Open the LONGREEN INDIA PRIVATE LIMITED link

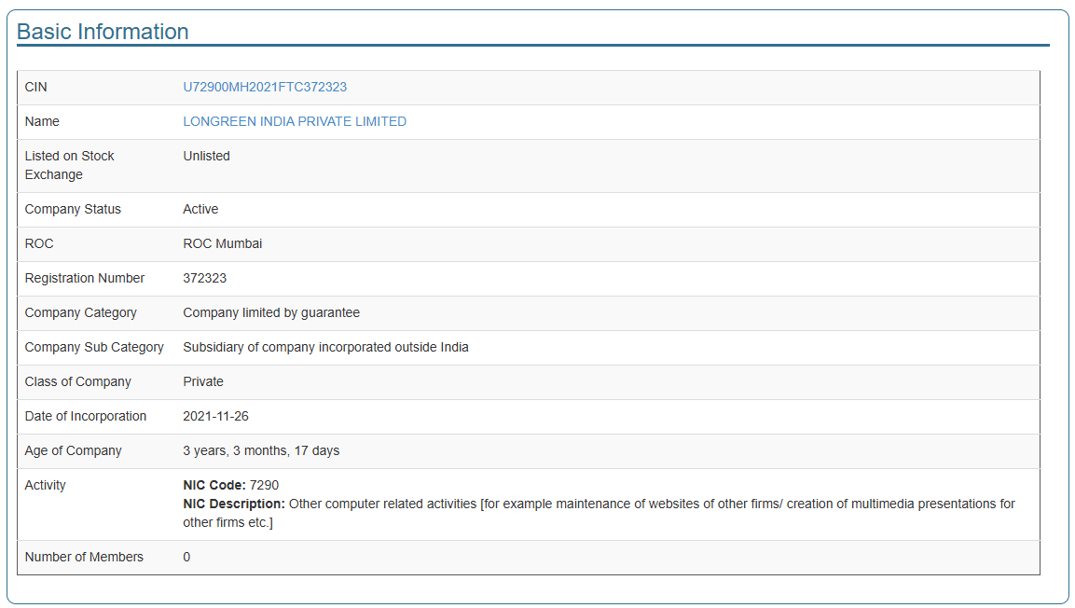(x=295, y=121)
